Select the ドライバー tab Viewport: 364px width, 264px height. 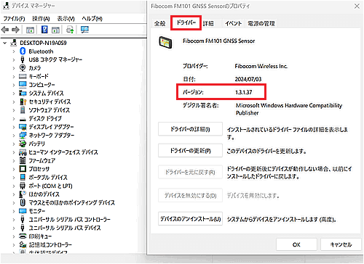[x=186, y=22]
